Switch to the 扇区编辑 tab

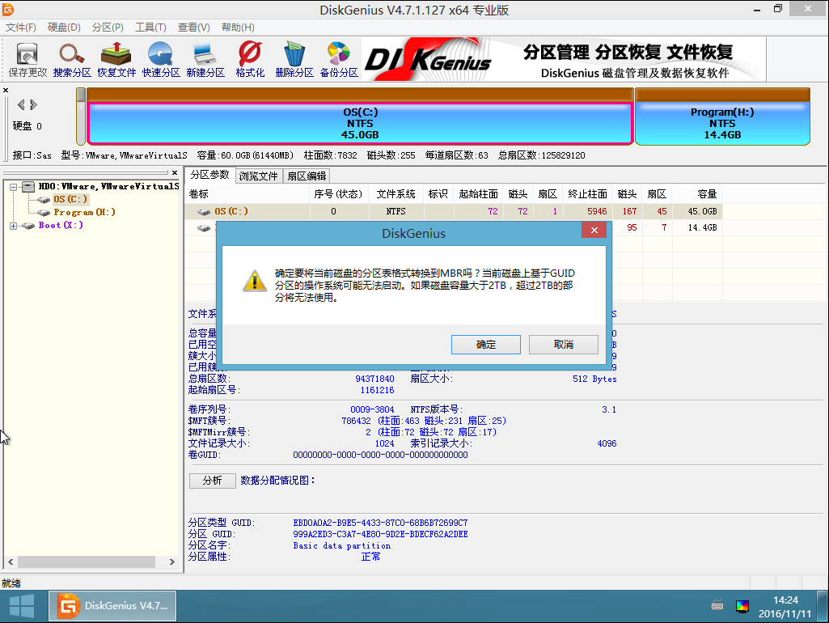(x=307, y=176)
